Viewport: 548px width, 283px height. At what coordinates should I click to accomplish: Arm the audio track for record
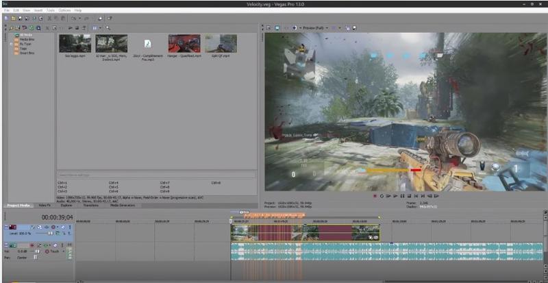(x=32, y=245)
